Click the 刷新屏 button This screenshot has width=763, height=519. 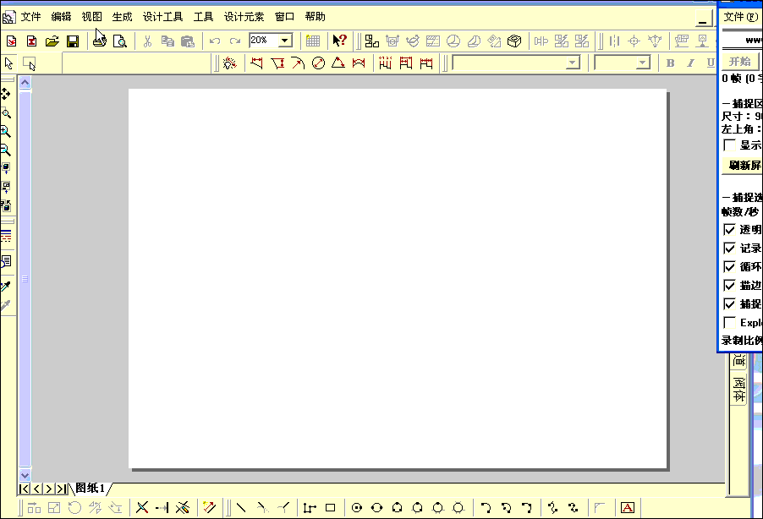743,166
